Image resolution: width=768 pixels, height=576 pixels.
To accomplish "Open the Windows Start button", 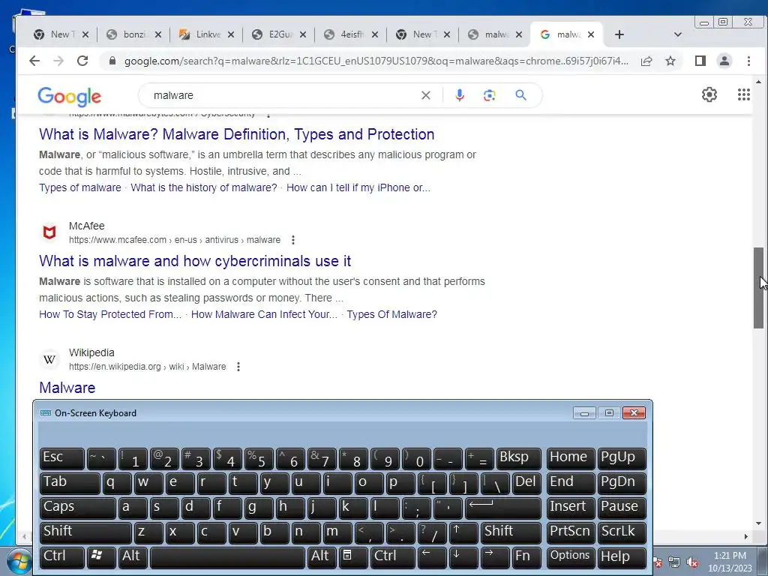I will (x=19, y=561).
